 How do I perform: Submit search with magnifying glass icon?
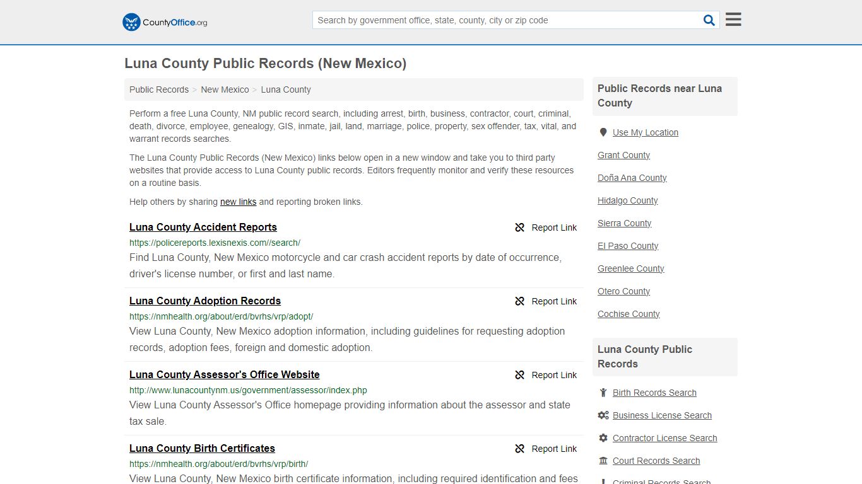pyautogui.click(x=709, y=20)
